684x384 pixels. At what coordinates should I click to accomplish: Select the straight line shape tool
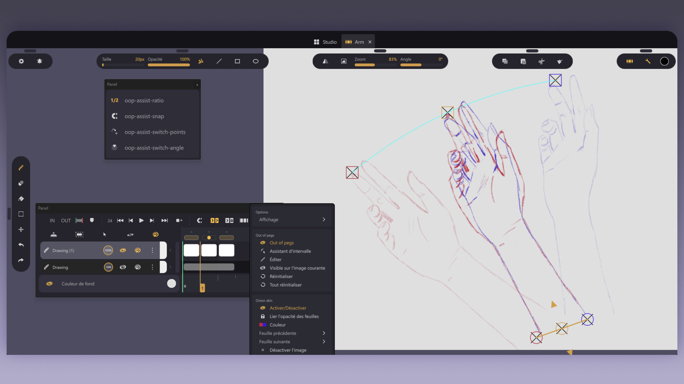pos(219,61)
